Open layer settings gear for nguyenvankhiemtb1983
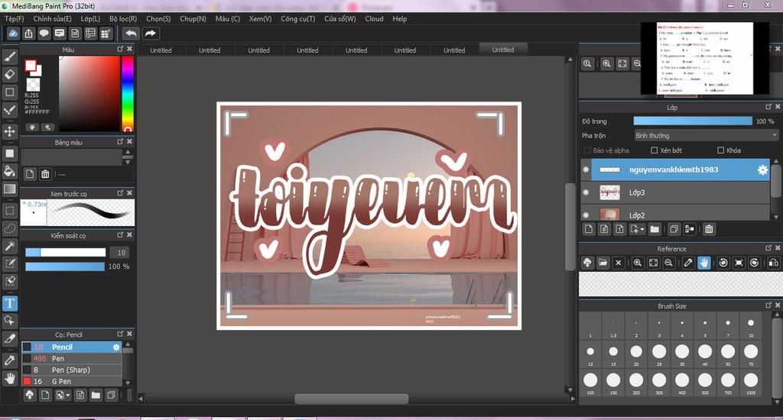This screenshot has width=783, height=420. coord(762,170)
